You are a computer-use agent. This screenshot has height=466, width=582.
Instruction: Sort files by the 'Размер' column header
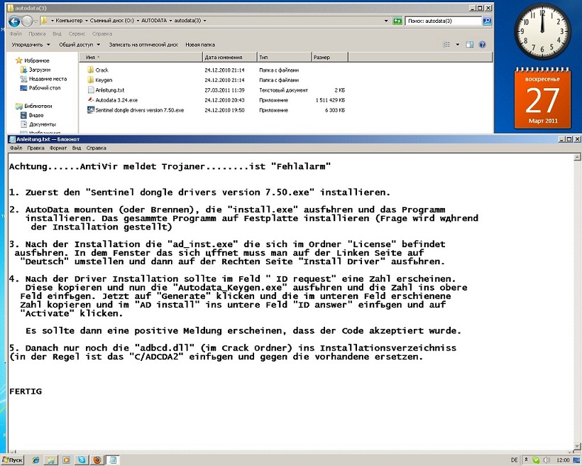[329, 58]
